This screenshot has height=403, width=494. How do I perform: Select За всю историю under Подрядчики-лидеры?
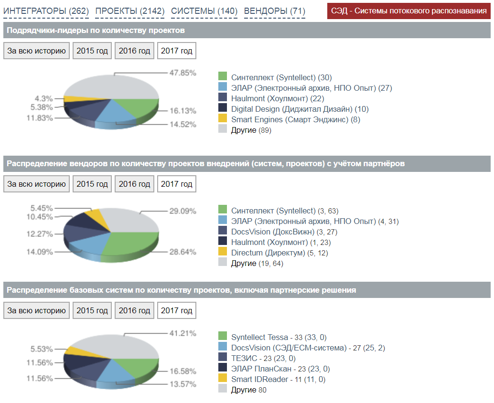click(36, 51)
